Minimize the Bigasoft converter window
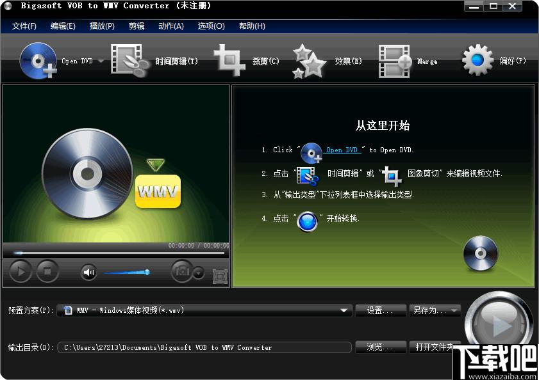The image size is (539, 380). pyautogui.click(x=474, y=6)
